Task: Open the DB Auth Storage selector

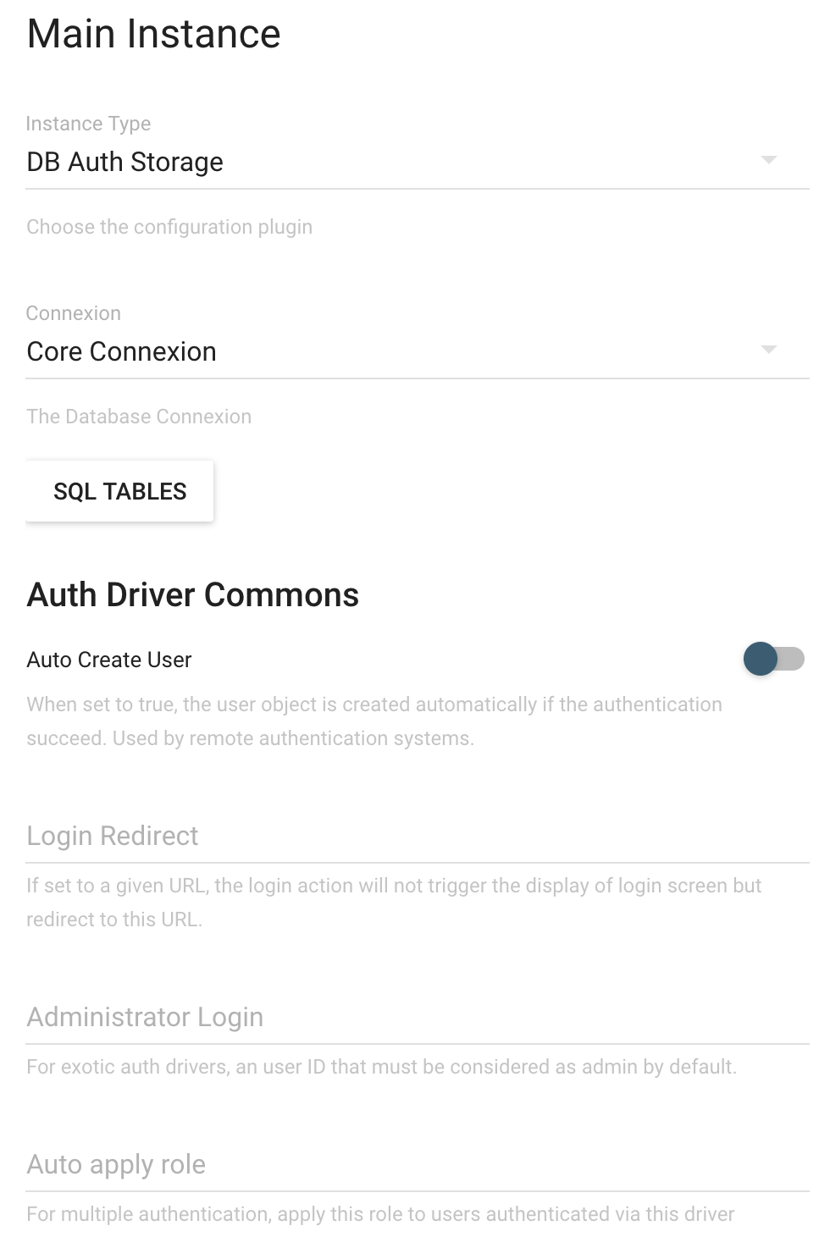Action: click(418, 162)
